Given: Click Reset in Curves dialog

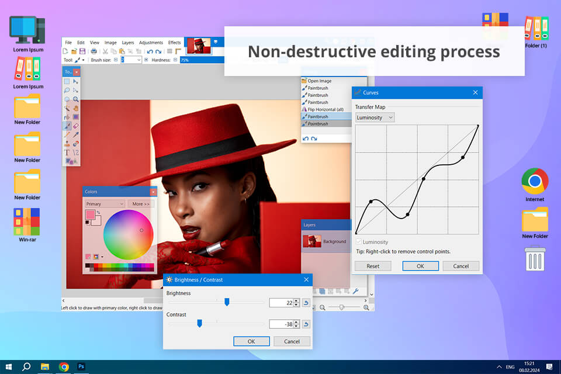Looking at the screenshot, I should coord(373,266).
